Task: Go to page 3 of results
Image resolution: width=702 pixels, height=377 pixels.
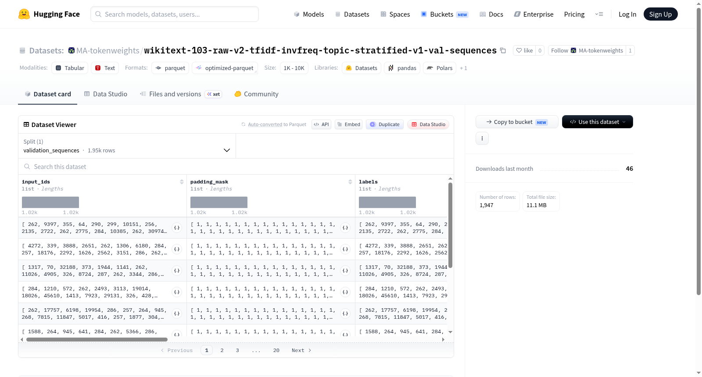Action: click(x=237, y=350)
